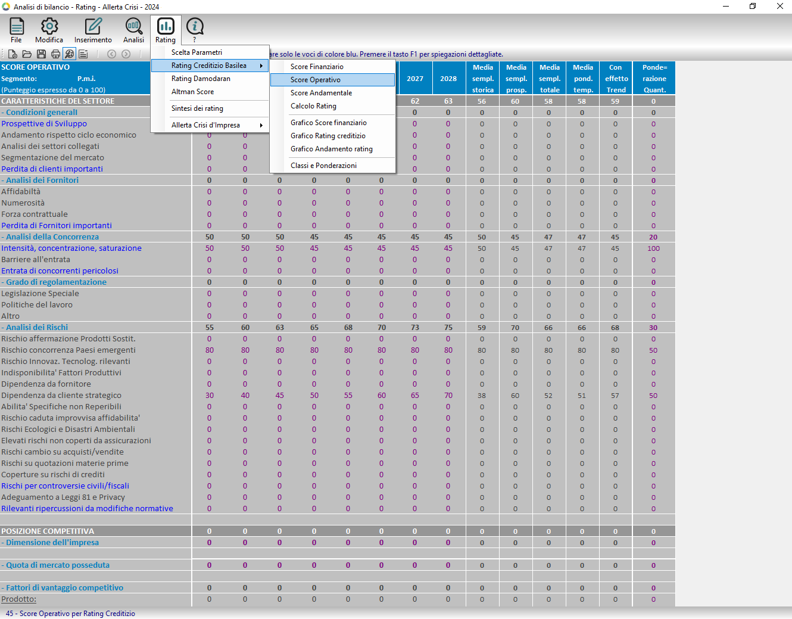Click Dimensione dell'impresa section header
The image size is (792, 619).
coord(50,543)
